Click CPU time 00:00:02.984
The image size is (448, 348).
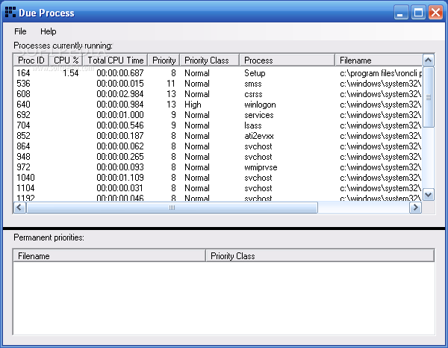[120, 94]
